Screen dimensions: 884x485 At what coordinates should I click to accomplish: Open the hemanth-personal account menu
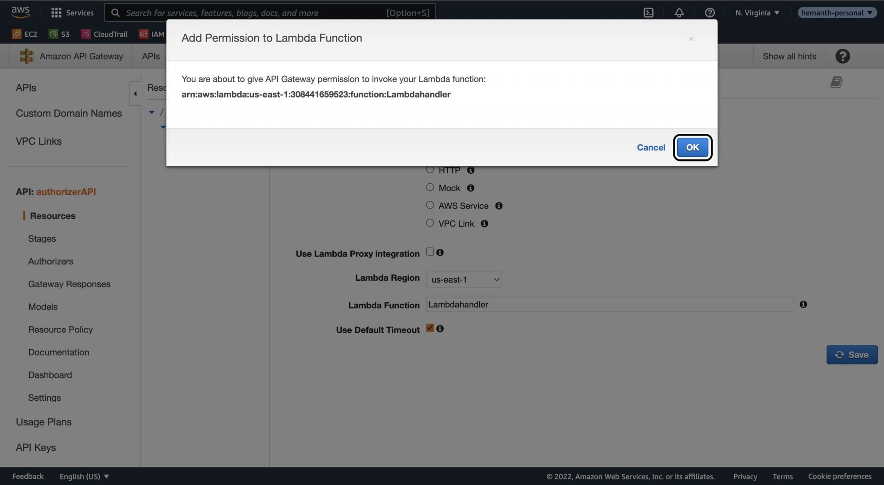pos(836,13)
